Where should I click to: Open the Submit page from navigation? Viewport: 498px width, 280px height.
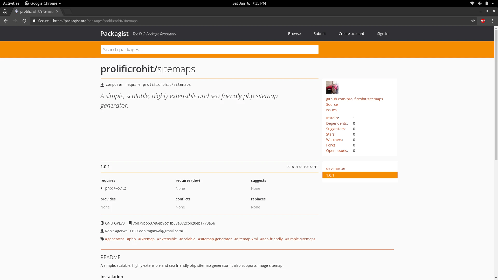click(x=319, y=34)
